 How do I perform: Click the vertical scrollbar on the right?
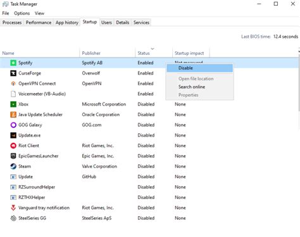[x=299, y=82]
